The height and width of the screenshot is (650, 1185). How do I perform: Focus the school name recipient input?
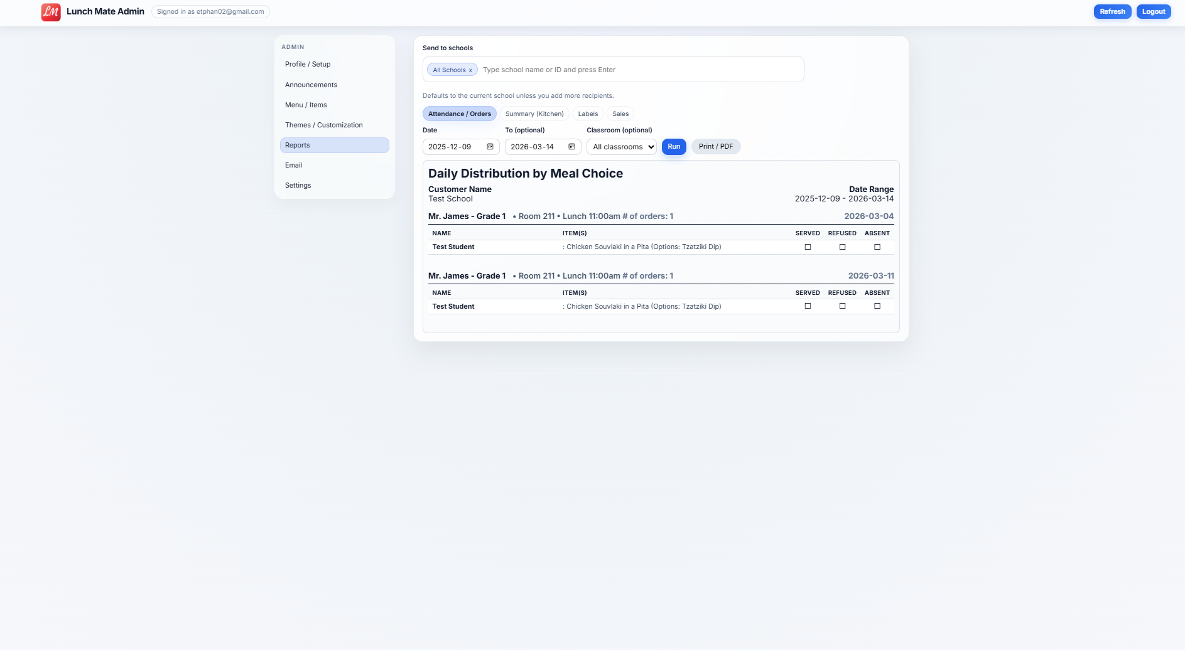[637, 70]
